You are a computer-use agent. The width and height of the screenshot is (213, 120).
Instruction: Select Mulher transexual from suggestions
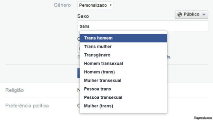pyautogui.click(x=123, y=81)
